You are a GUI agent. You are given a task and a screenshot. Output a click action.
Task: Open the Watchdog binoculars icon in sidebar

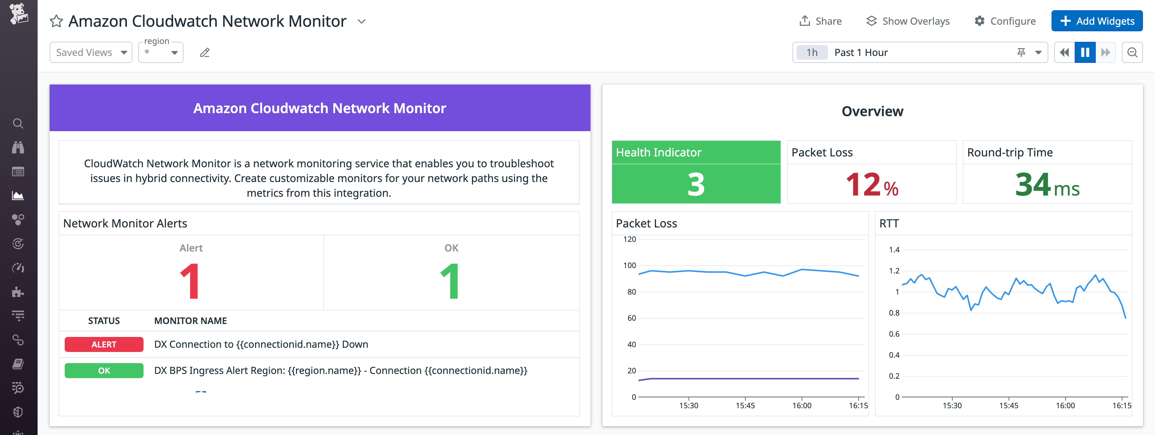18,147
